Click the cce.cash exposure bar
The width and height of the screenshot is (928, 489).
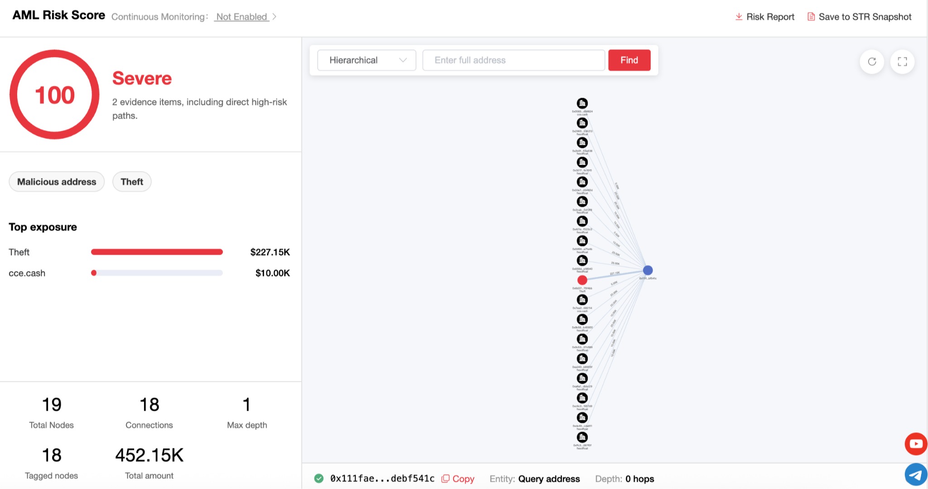[157, 273]
